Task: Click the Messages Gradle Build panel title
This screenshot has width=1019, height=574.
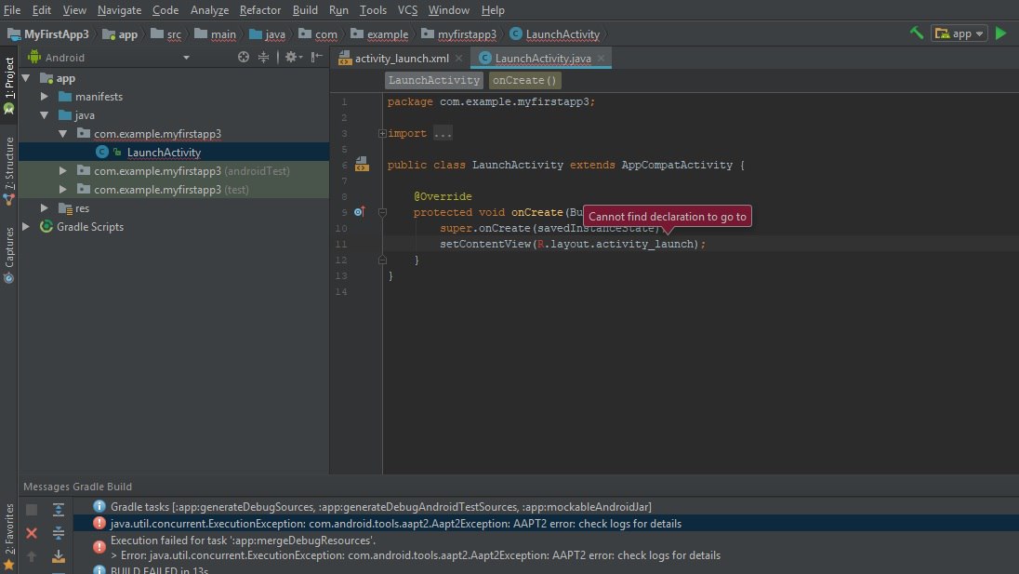Action: [77, 487]
